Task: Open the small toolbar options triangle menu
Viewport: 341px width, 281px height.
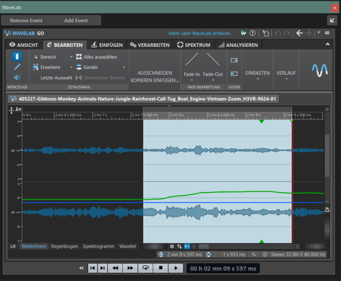Action: coord(318,33)
